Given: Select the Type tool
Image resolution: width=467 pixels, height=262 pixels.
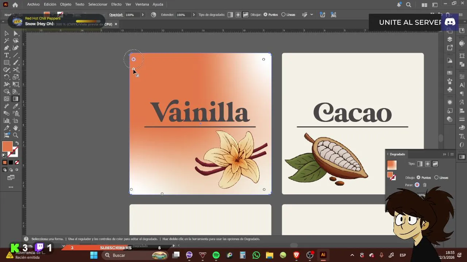Looking at the screenshot, I should (7, 55).
